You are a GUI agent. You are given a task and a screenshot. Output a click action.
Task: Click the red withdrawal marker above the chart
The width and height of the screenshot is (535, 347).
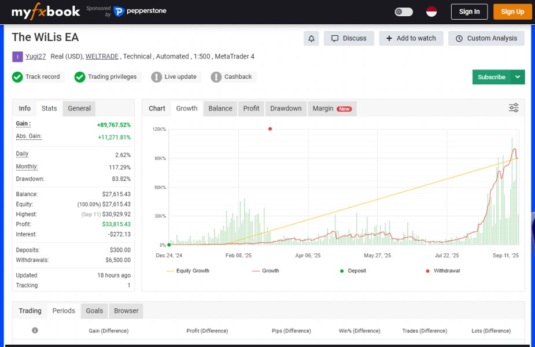tap(270, 129)
